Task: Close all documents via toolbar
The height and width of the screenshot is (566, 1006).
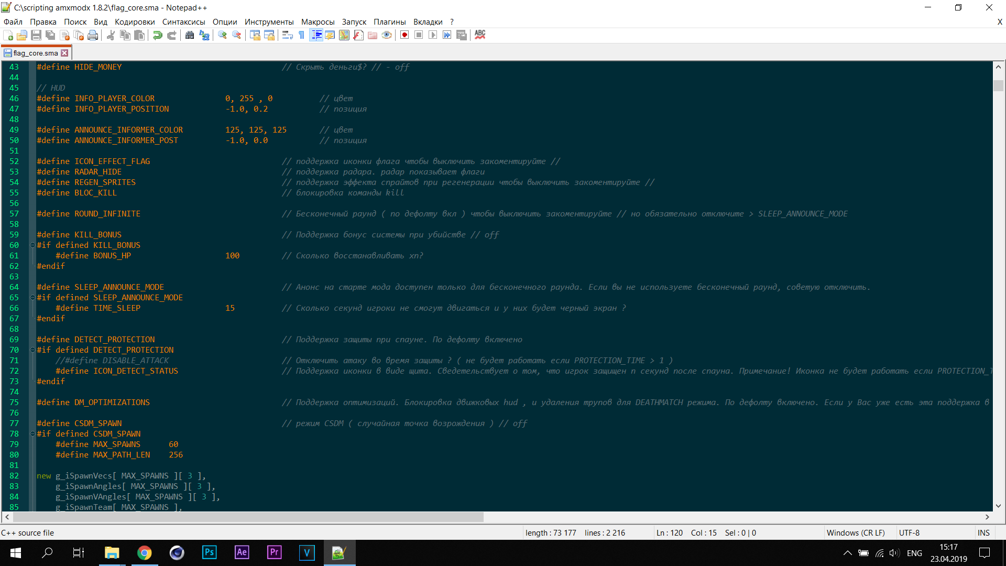Action: click(79, 35)
